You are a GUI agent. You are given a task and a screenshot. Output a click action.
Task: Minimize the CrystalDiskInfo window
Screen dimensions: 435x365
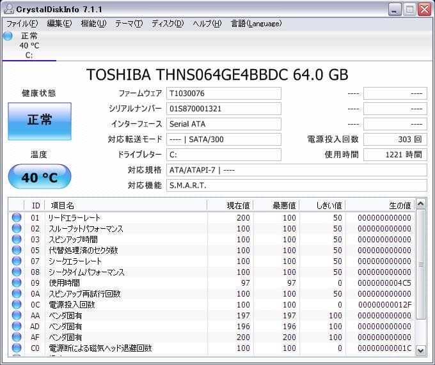395,10
